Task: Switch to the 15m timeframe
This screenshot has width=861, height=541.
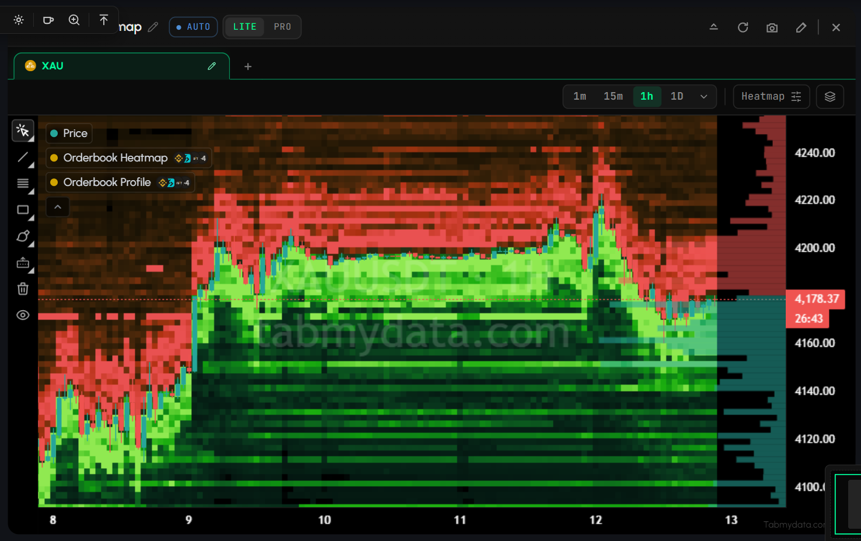Action: 613,97
